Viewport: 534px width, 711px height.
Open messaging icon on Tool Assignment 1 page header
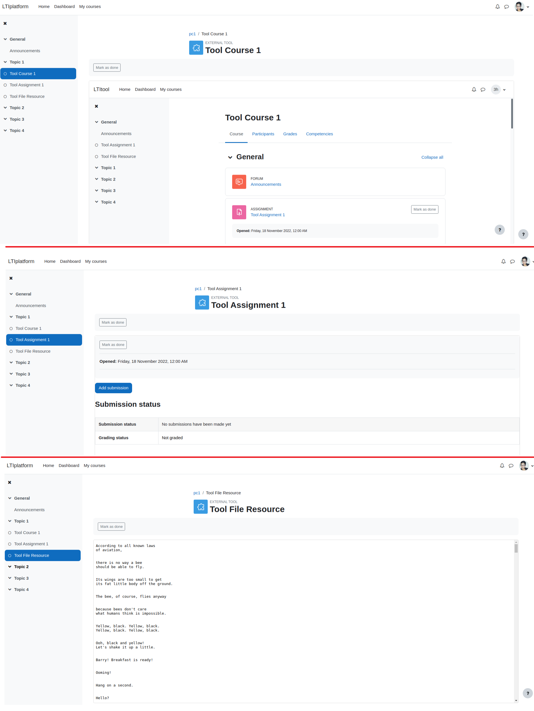(x=512, y=261)
